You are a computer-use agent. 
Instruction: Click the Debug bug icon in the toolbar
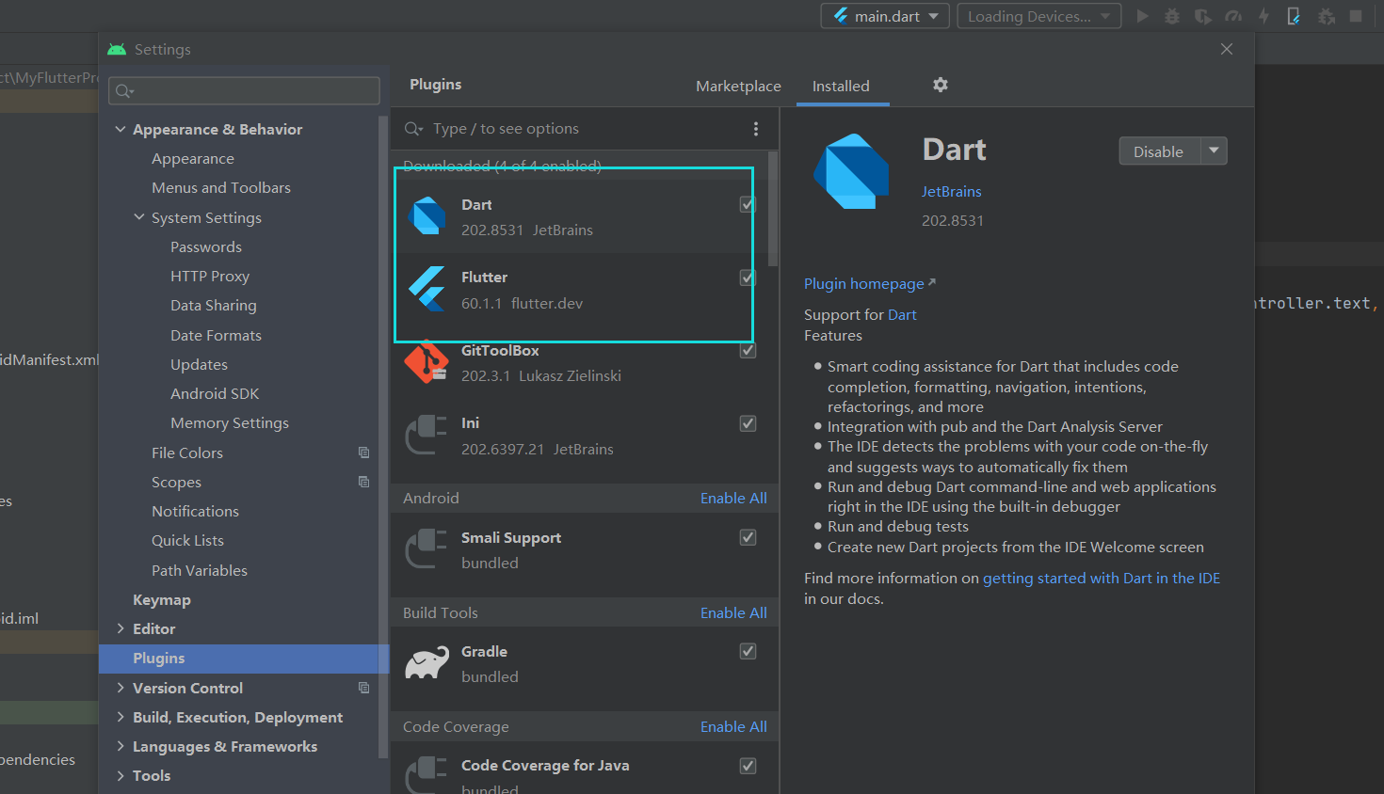pyautogui.click(x=1172, y=16)
